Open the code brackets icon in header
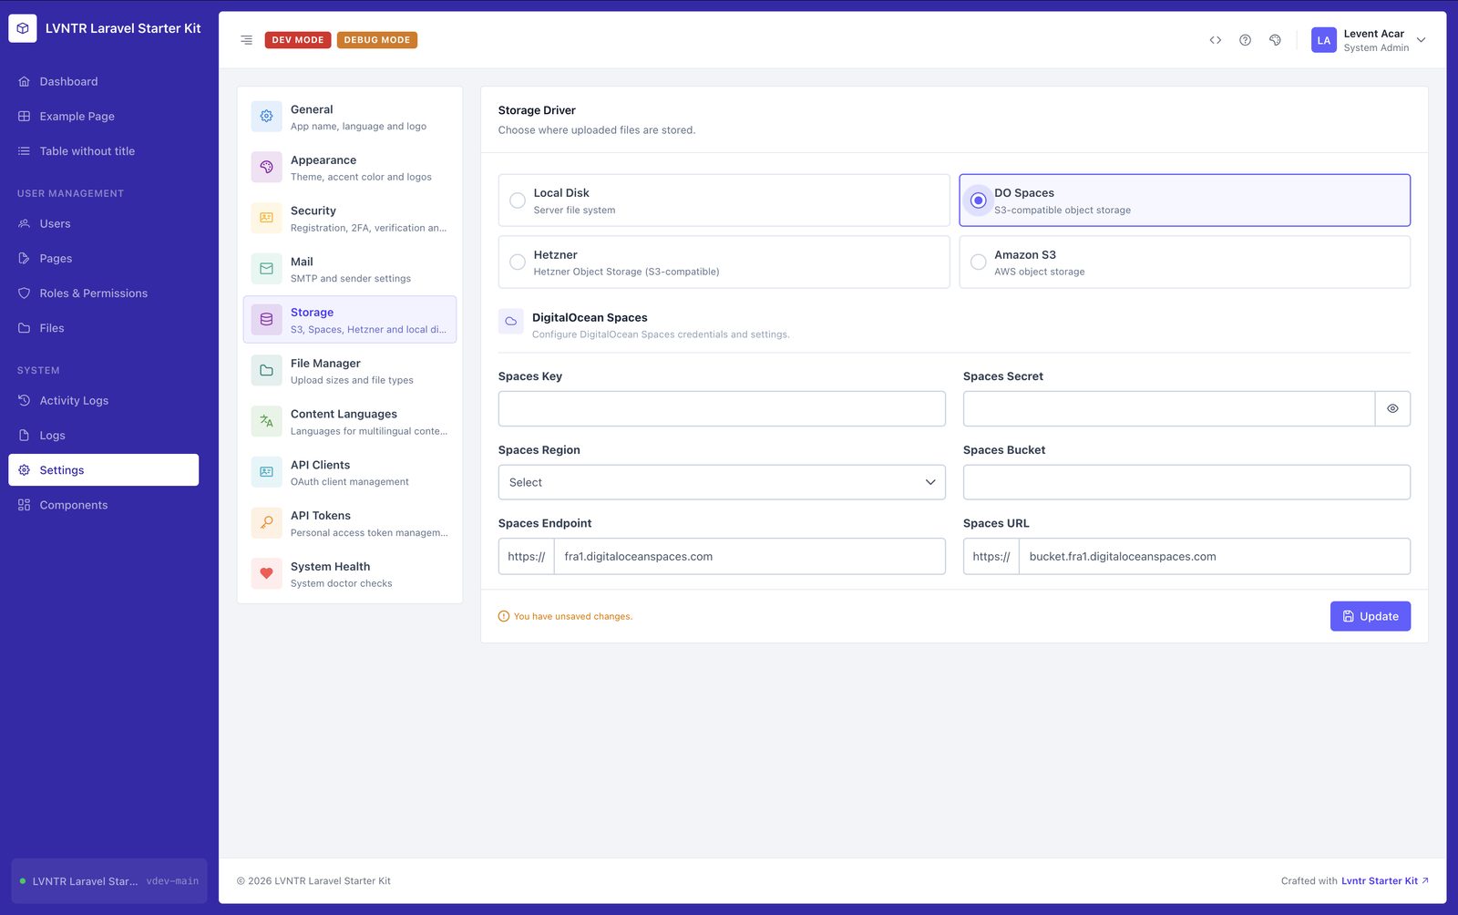Screen dimensions: 1458x915 coord(1216,40)
